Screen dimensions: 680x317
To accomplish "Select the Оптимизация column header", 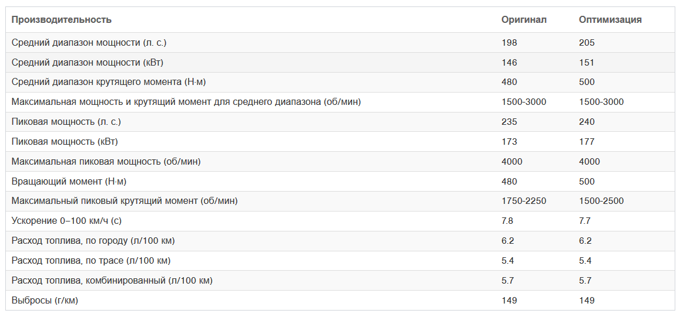I will (610, 20).
